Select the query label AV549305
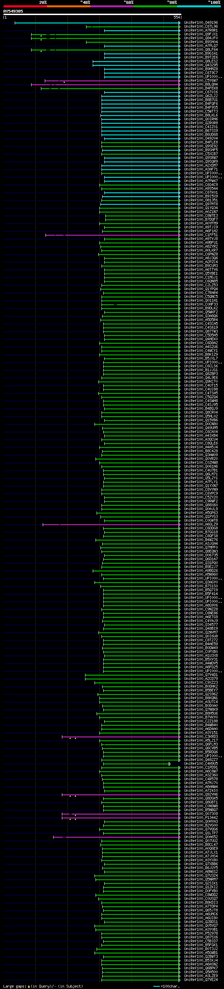The height and width of the screenshot is (989, 224). click(13, 11)
